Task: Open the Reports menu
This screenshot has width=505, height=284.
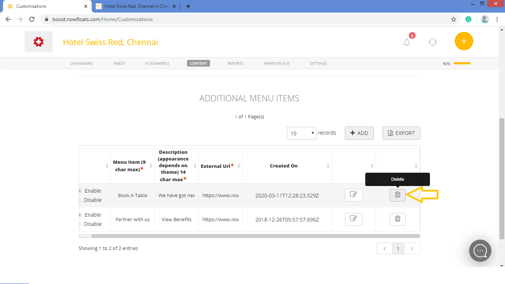Action: [x=235, y=63]
